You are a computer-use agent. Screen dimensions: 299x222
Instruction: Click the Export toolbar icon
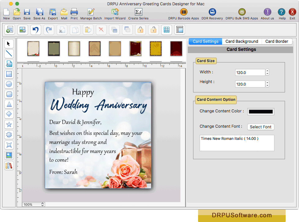(x=53, y=12)
